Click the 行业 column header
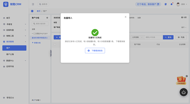This screenshot has width=190, height=104. pyautogui.click(x=158, y=44)
